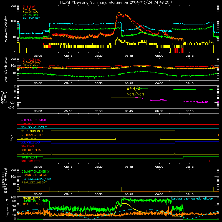Click the BAD_PACKETS flag label
Screen dimensions: 222x222
pyautogui.click(x=30, y=161)
